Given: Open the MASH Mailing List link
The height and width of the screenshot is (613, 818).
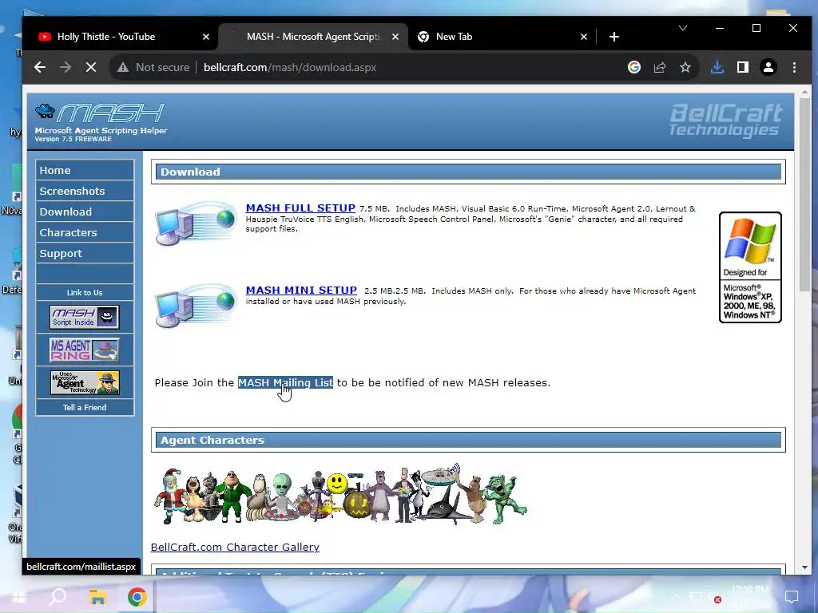Looking at the screenshot, I should [285, 382].
